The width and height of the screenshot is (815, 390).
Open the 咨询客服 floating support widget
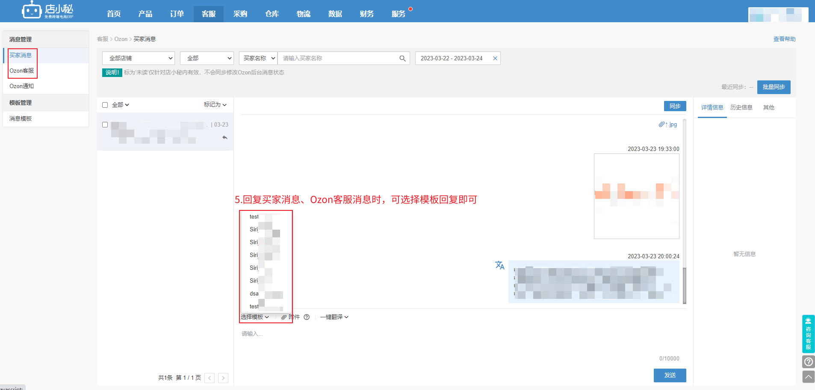tap(808, 334)
